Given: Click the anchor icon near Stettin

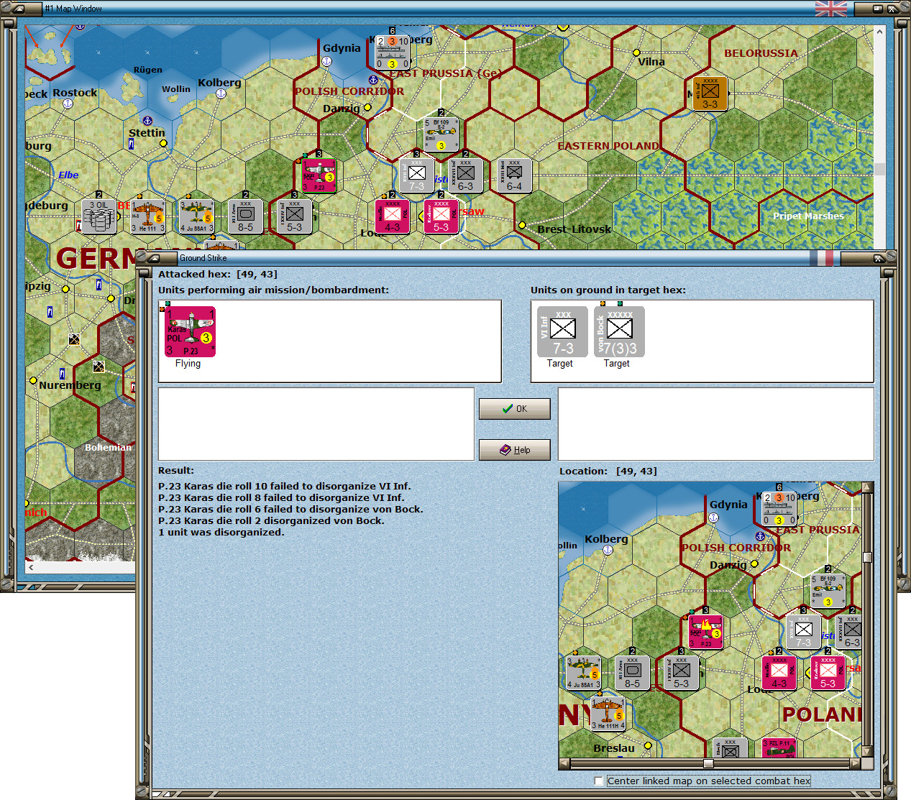Looking at the screenshot, I should (147, 121).
